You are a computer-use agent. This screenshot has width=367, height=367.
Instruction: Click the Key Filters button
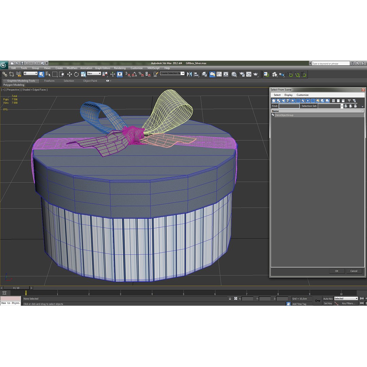pyautogui.click(x=349, y=303)
